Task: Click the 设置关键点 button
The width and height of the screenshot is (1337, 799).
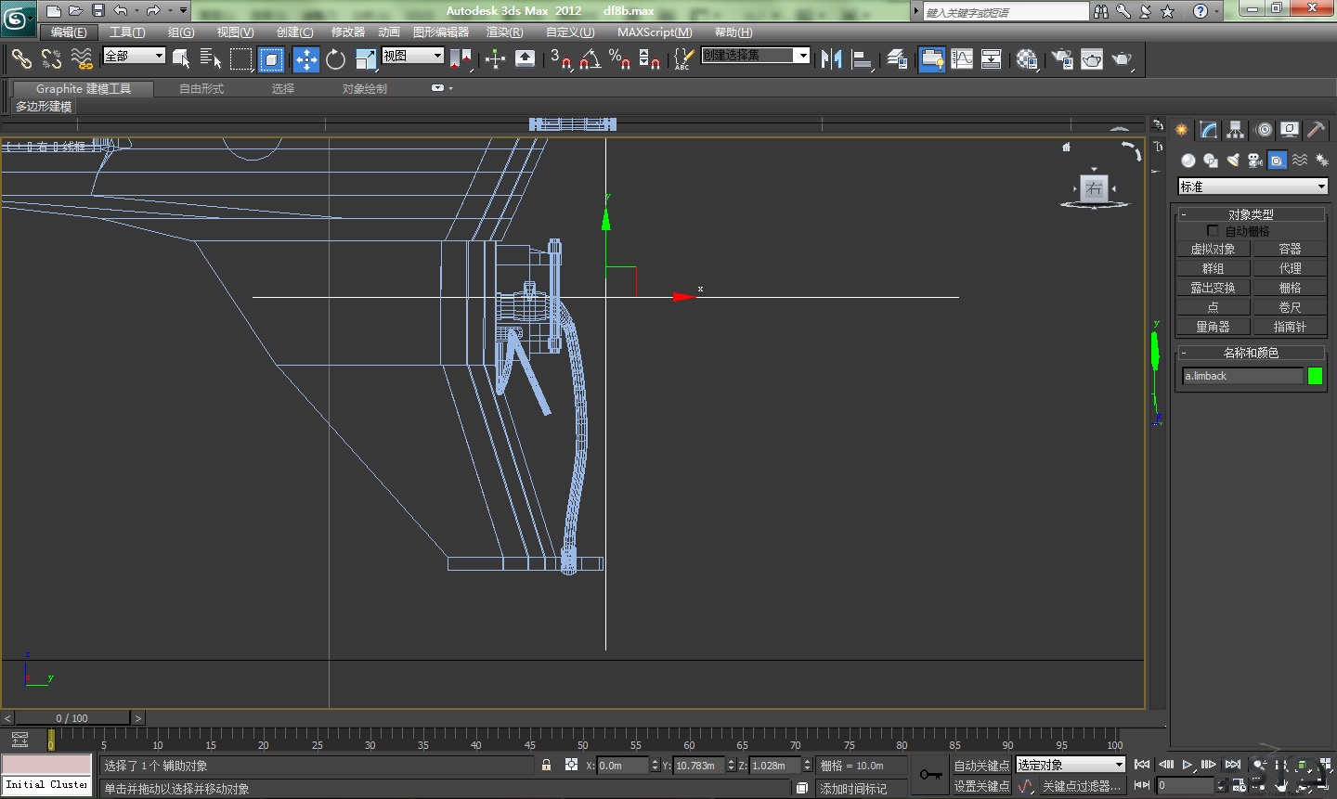Action: [x=981, y=786]
